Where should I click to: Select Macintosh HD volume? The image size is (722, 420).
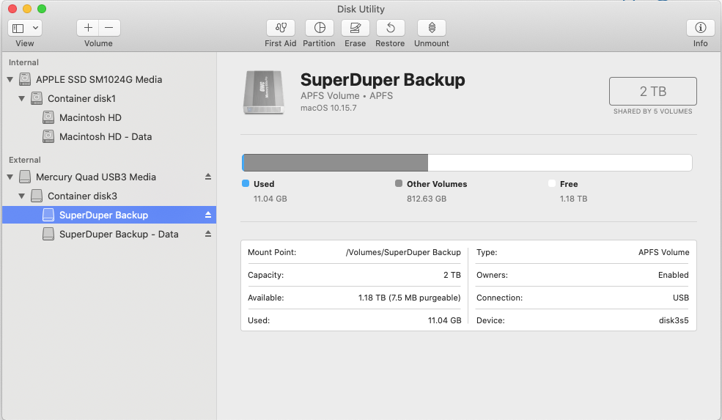click(108, 118)
